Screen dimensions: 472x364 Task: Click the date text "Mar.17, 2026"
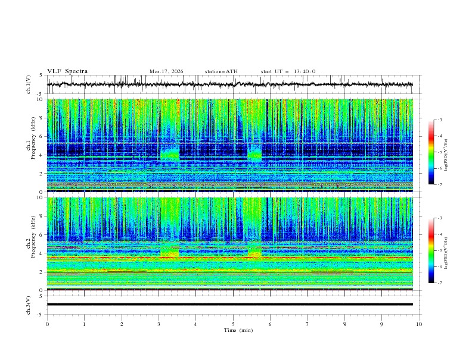click(x=166, y=71)
